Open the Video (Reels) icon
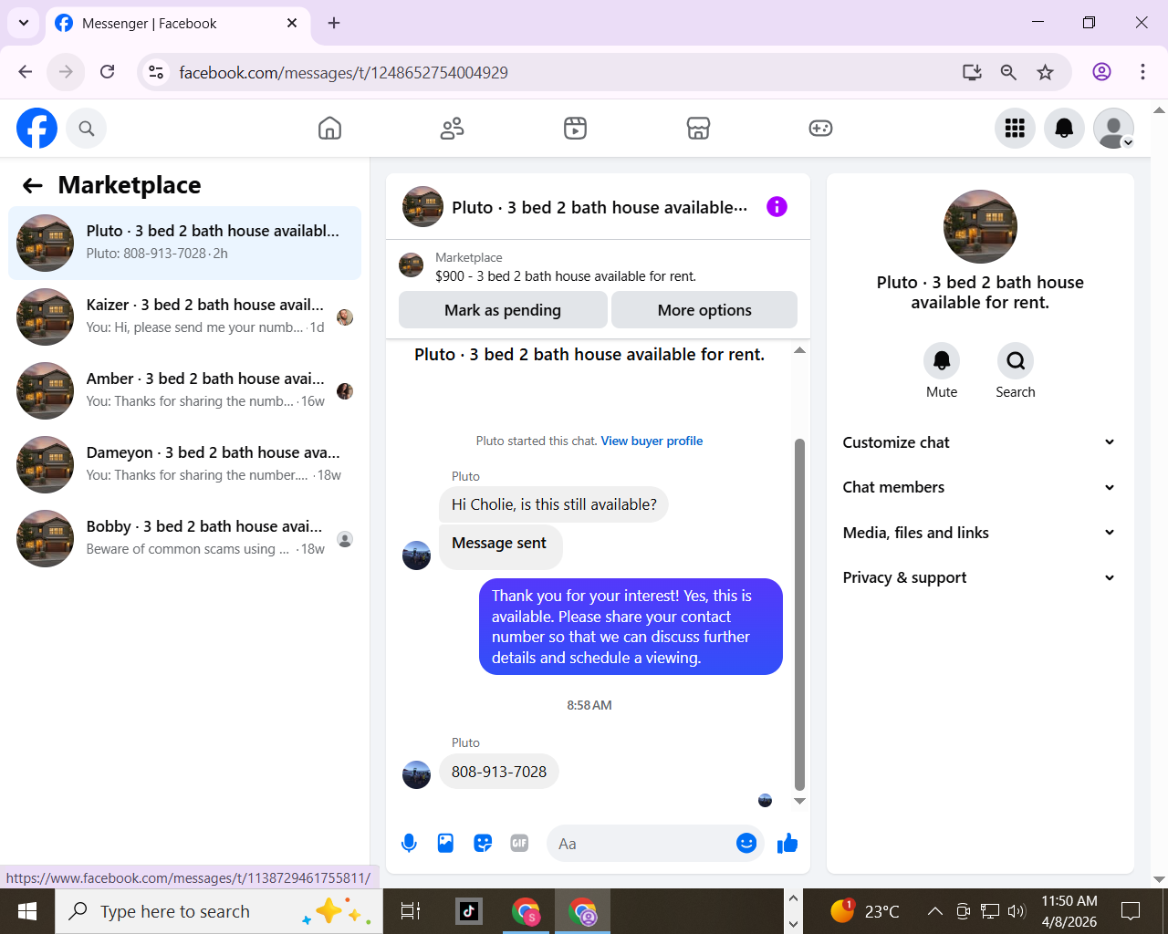Viewport: 1168px width, 934px height. pos(575,129)
